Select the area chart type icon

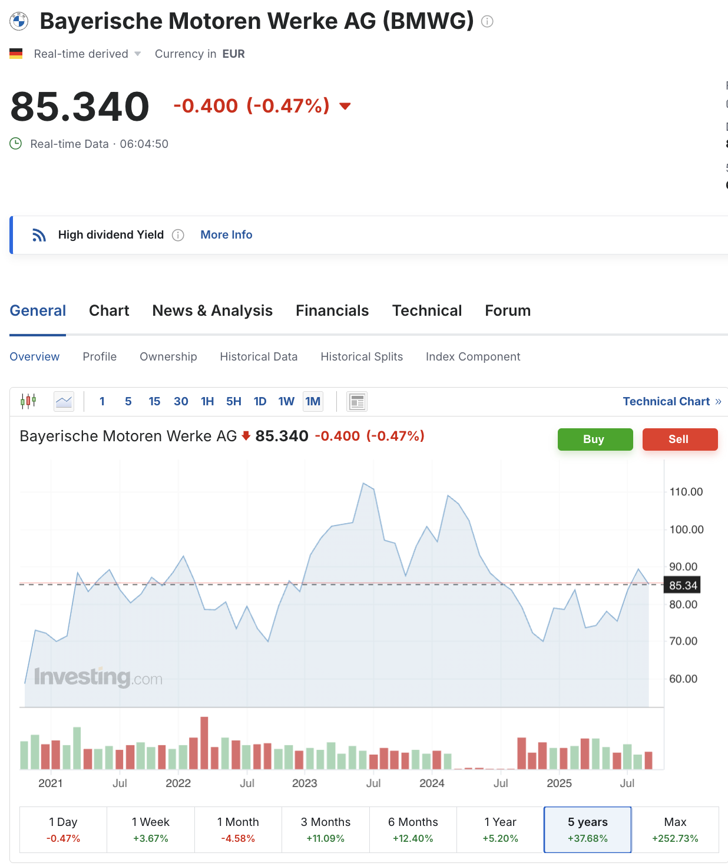coord(64,401)
